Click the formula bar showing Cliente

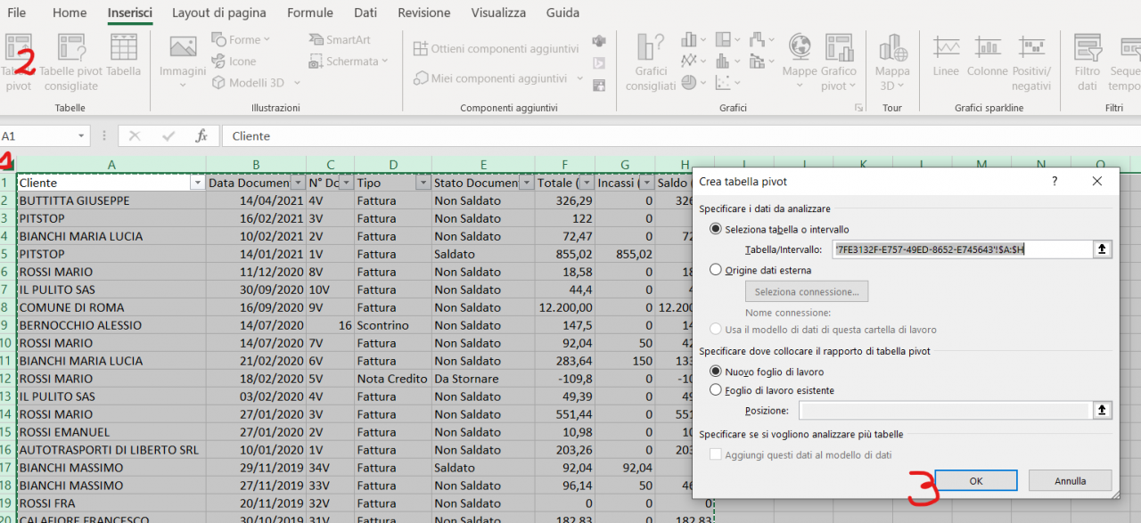point(682,136)
